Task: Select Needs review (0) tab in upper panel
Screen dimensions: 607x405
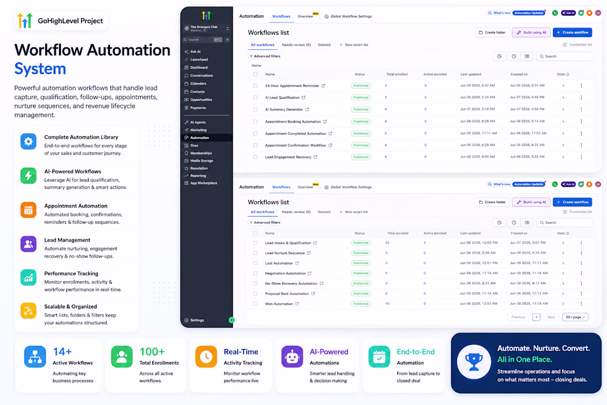Action: pyautogui.click(x=296, y=45)
